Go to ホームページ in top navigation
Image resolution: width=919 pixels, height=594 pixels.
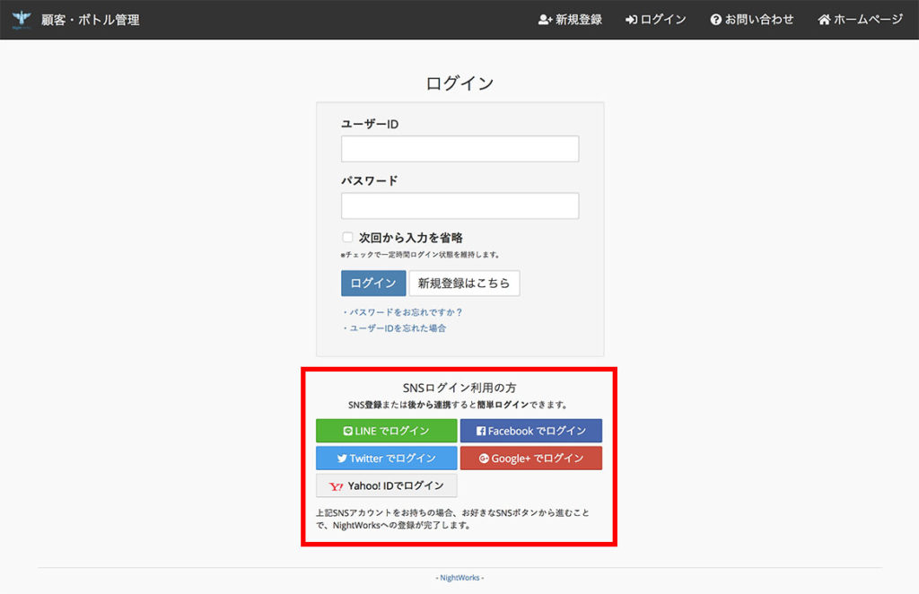tap(867, 20)
